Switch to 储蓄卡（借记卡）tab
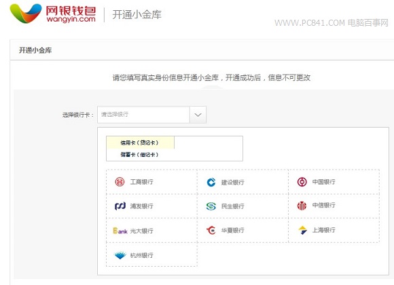This screenshot has height=285, width=394. pos(140,155)
